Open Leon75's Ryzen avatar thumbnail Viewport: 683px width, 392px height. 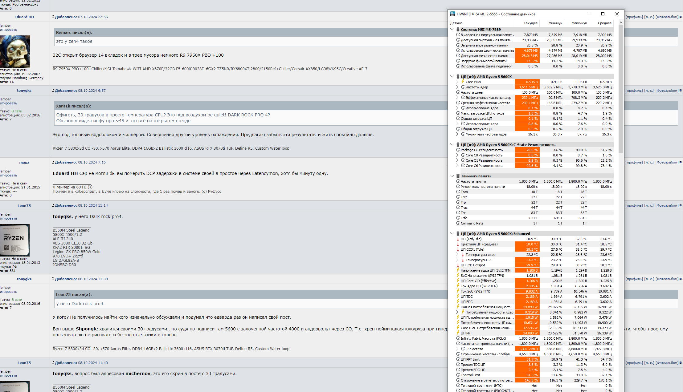point(15,240)
